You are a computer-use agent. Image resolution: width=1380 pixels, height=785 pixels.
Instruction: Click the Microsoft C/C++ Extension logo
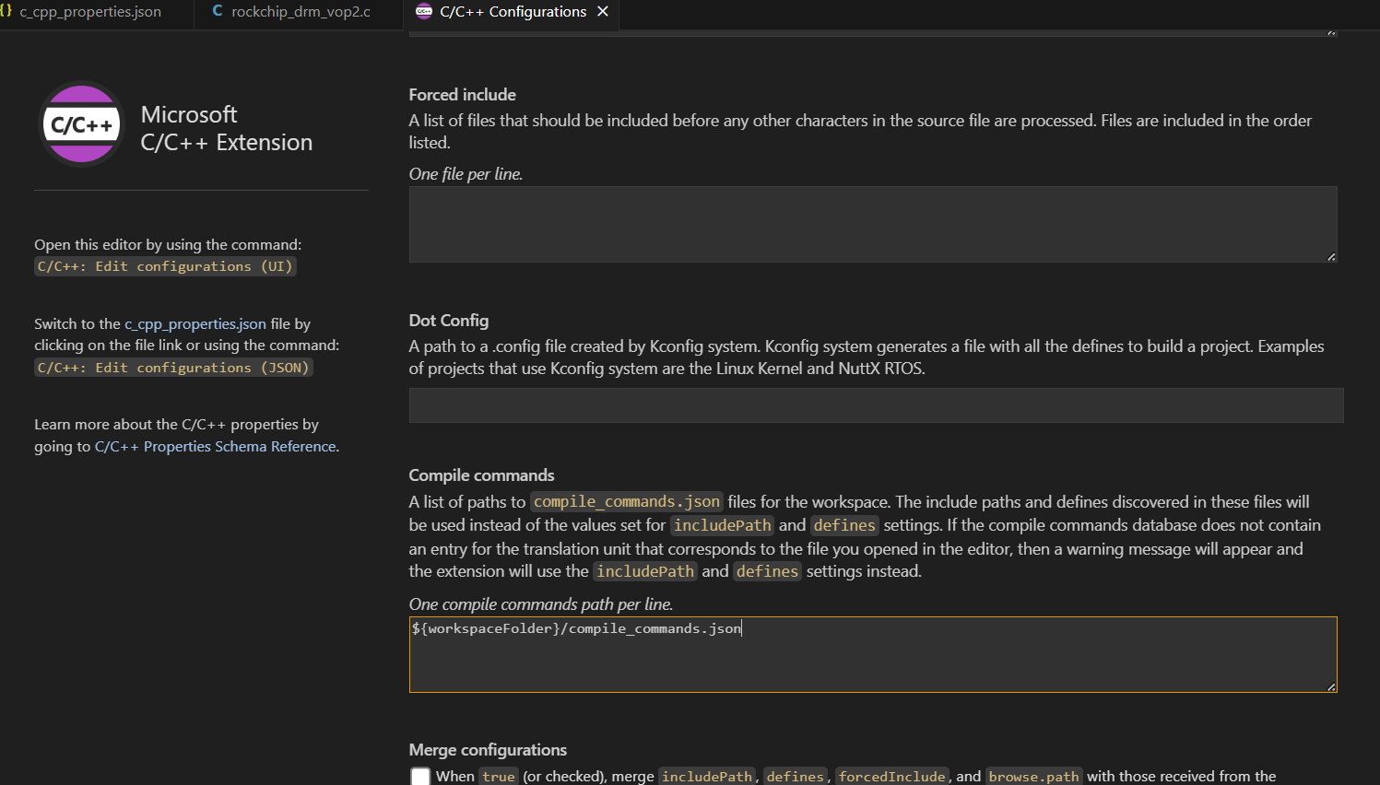[81, 124]
